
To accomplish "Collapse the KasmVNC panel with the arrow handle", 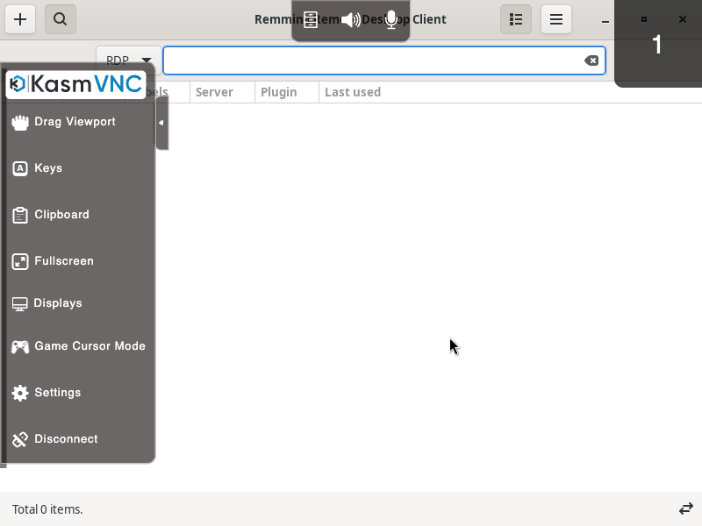I will pyautogui.click(x=161, y=123).
